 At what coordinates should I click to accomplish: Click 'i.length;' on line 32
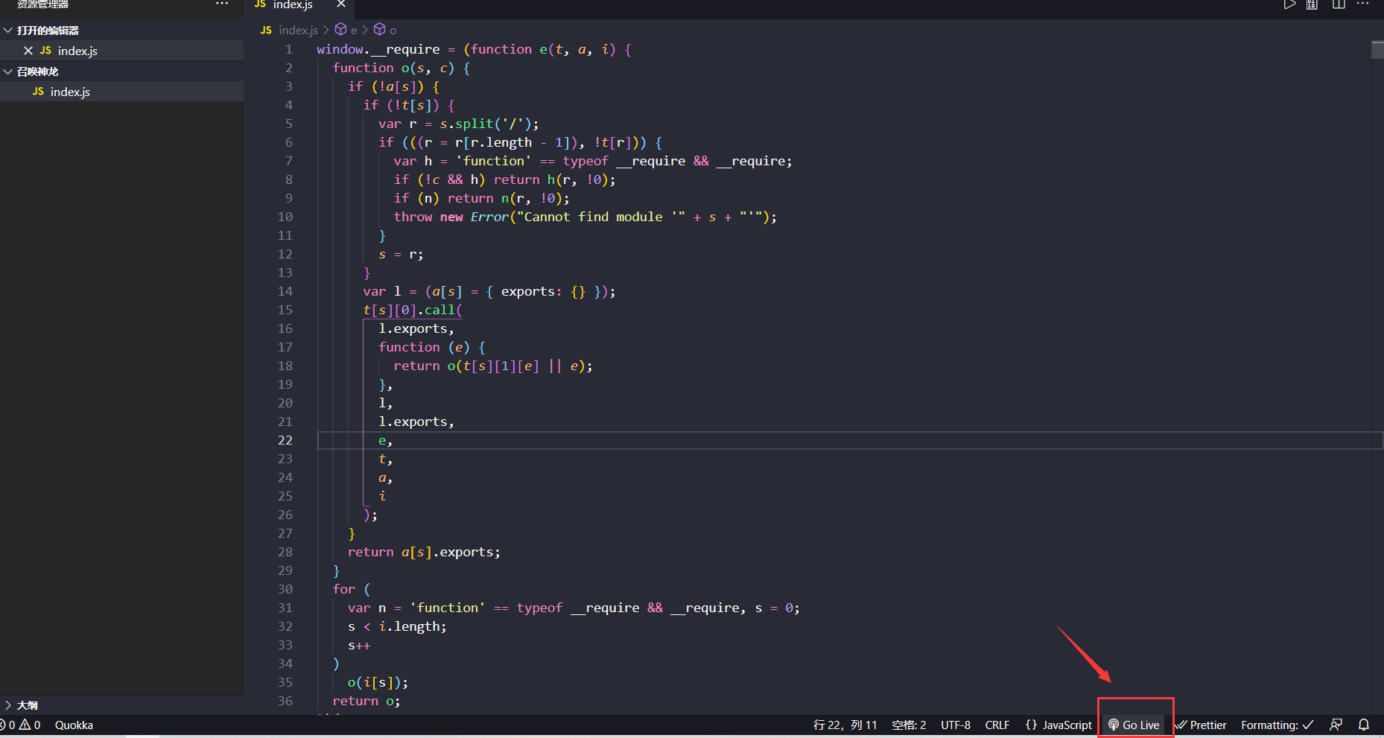[413, 626]
